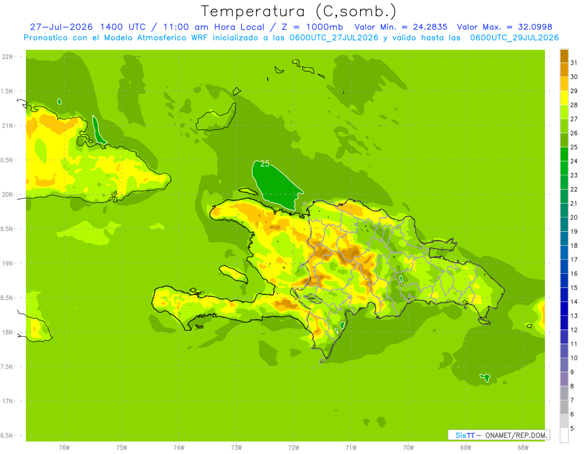Click the '19N' latitude axis label
587x454 pixels.
(8, 263)
